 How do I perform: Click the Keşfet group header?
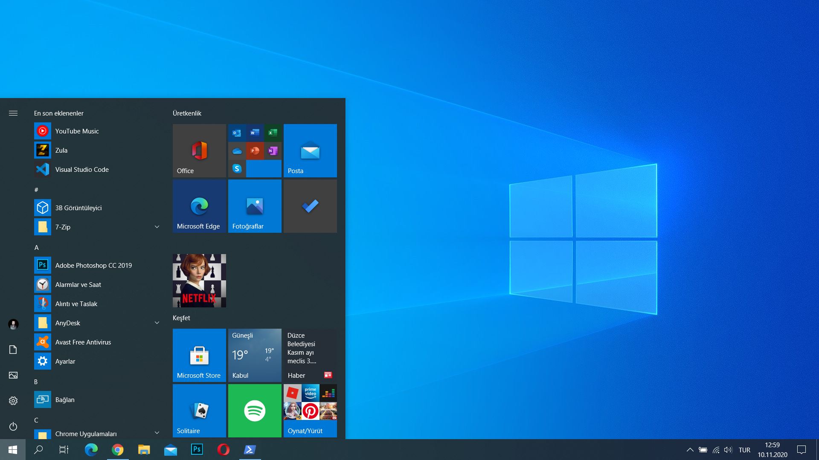click(181, 318)
